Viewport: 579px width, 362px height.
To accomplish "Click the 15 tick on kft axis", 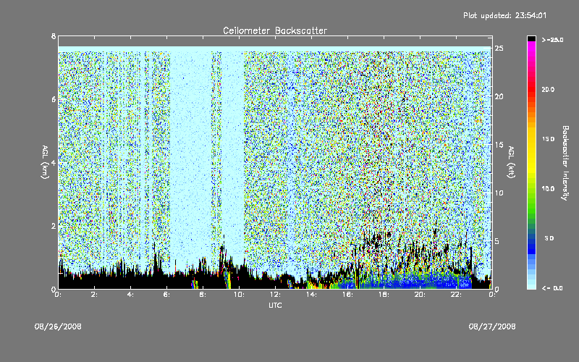I will coord(499,145).
